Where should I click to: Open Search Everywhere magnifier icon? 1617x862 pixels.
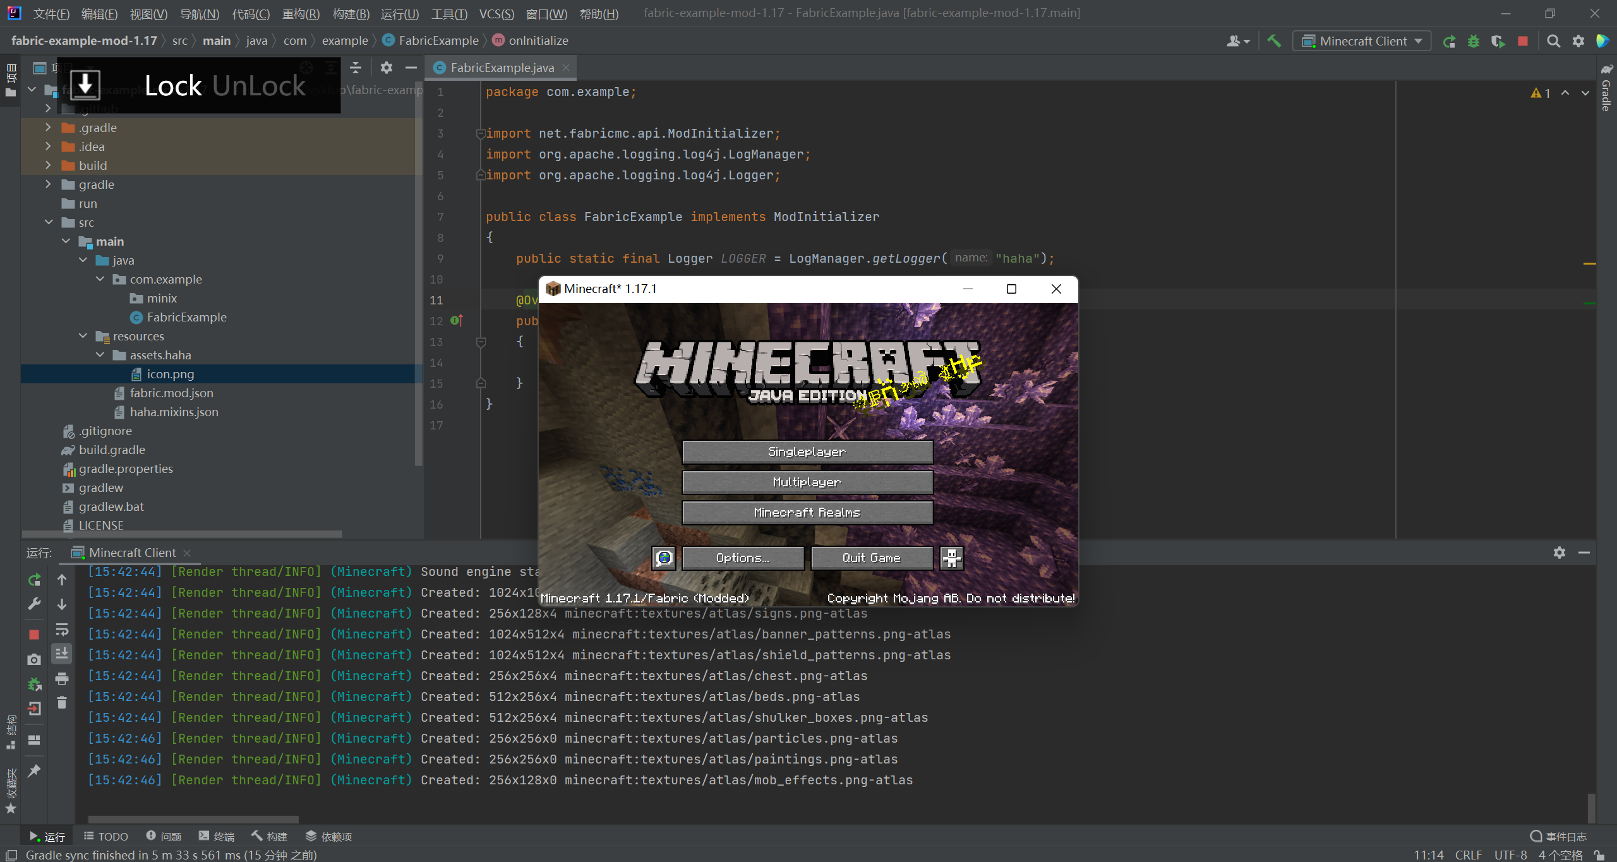click(1553, 41)
